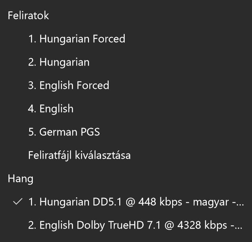Screen dimensions: 252x242
Task: Switch audio to English Dolby TrueHD 7.1
Action: [135, 225]
